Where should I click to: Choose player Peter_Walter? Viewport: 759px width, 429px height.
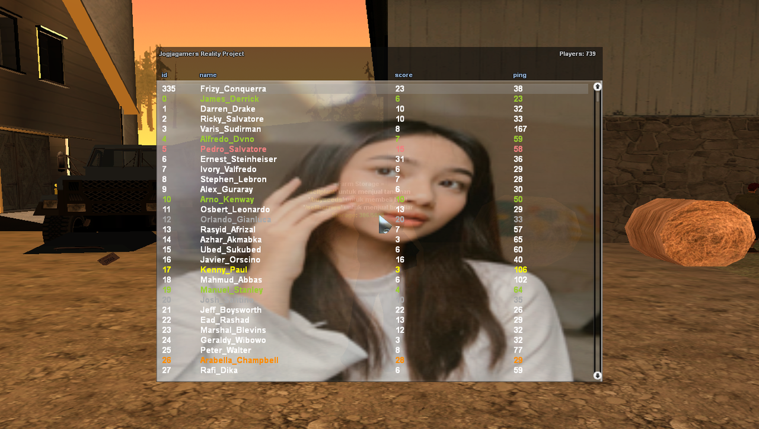pos(226,351)
